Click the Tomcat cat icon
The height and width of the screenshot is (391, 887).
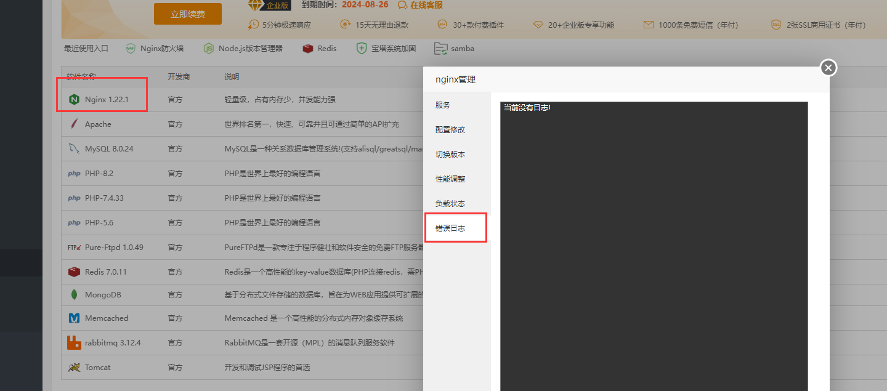(74, 368)
